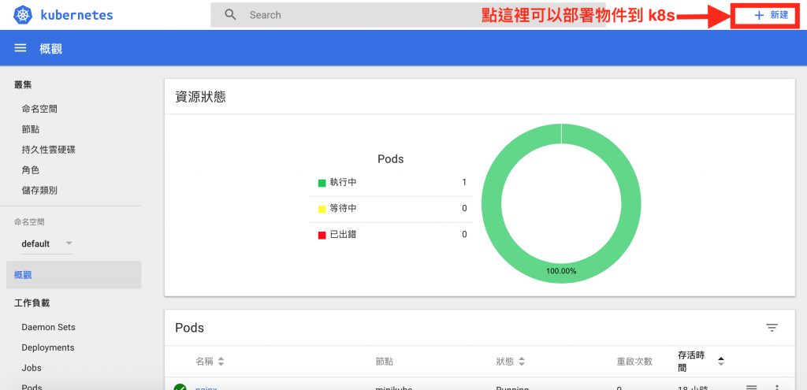The image size is (807, 390).
Task: Click the 已出錯 legend label
Action: [x=344, y=235]
